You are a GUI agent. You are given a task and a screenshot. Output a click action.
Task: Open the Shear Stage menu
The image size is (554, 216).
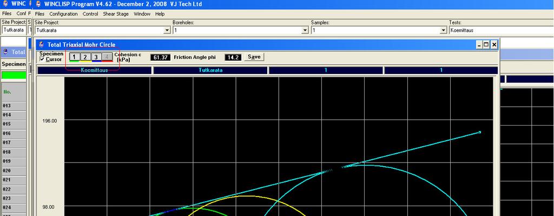pos(116,14)
